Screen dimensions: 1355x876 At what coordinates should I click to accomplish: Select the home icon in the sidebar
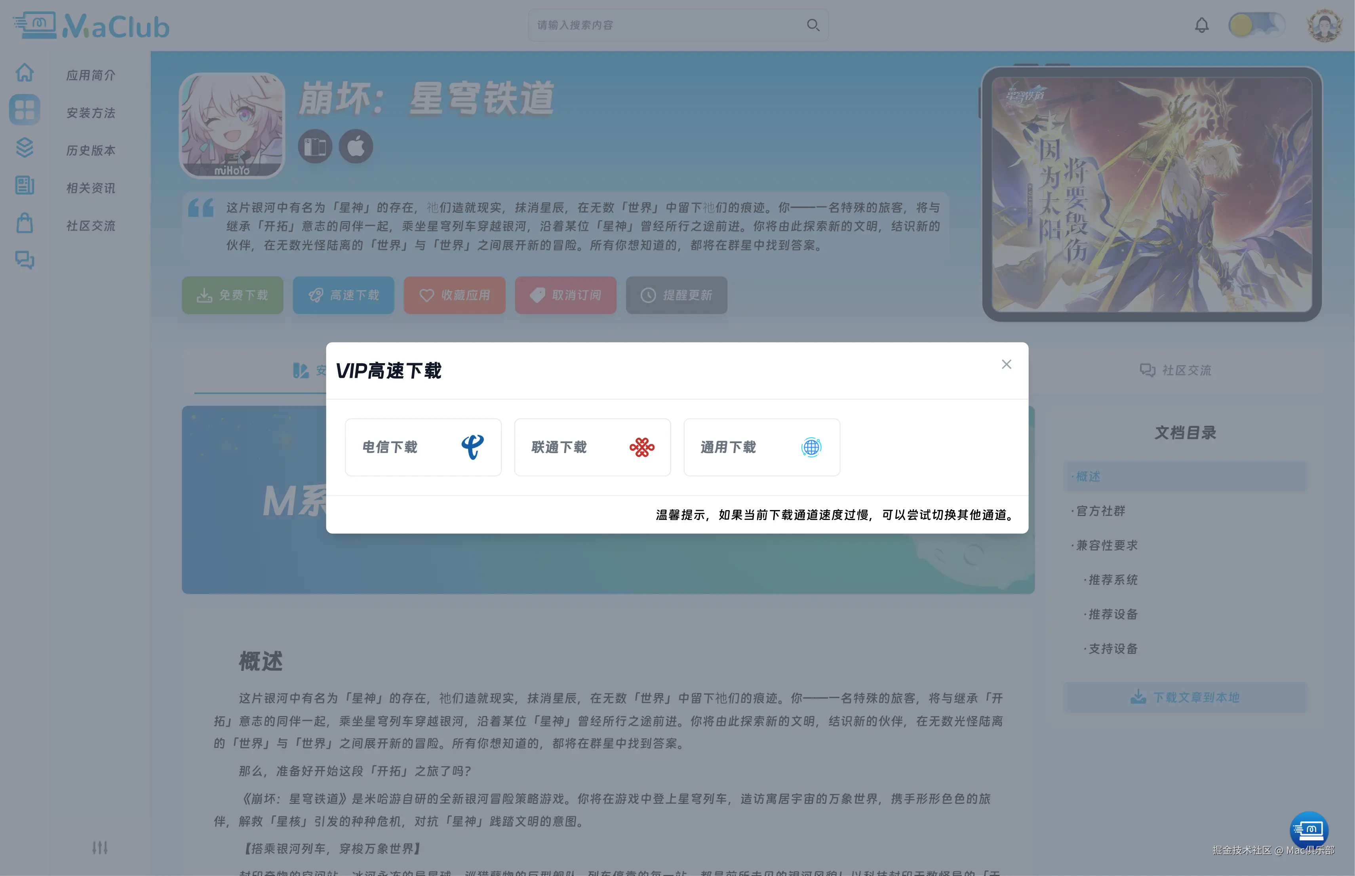[x=25, y=72]
